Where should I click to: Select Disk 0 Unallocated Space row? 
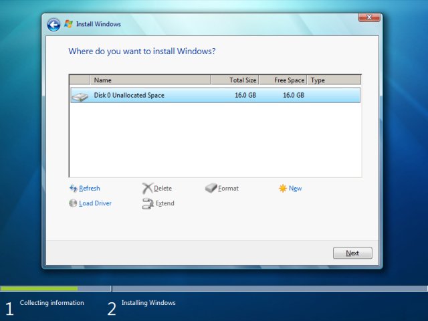[215, 95]
